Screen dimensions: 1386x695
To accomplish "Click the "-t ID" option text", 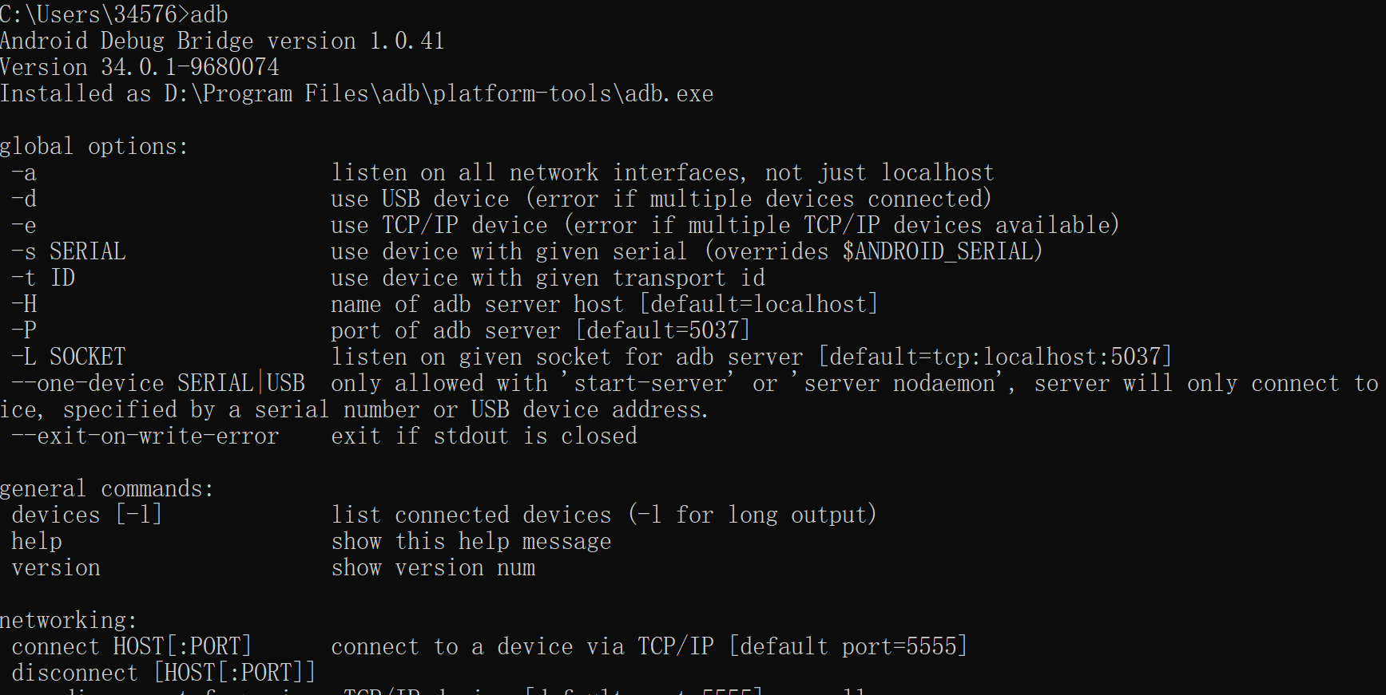I will (x=43, y=278).
